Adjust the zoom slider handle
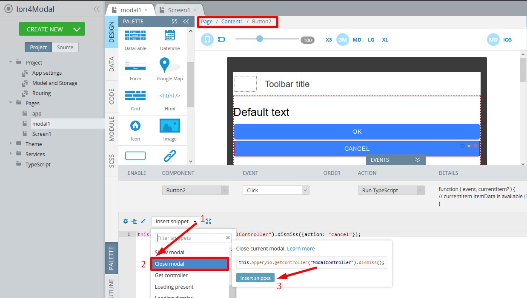Image resolution: width=527 pixels, height=298 pixels. [260, 39]
